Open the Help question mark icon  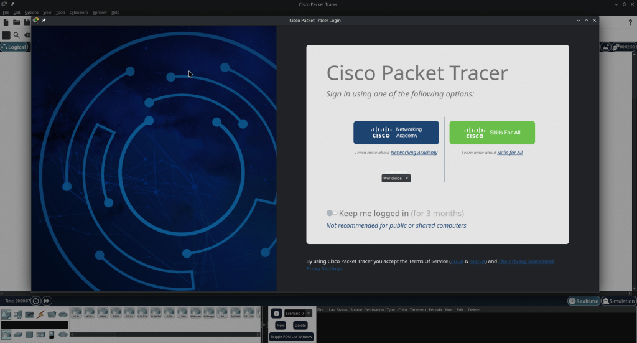pyautogui.click(x=630, y=22)
